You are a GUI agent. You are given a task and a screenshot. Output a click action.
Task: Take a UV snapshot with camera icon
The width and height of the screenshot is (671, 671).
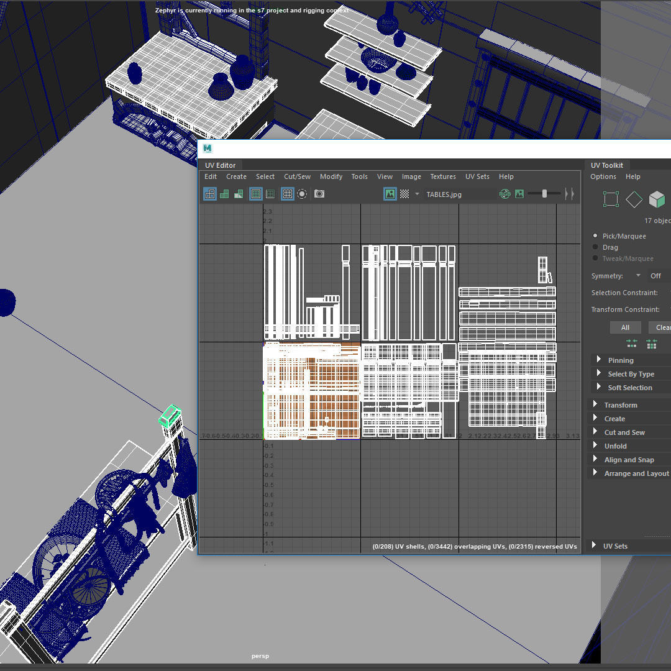click(x=319, y=194)
